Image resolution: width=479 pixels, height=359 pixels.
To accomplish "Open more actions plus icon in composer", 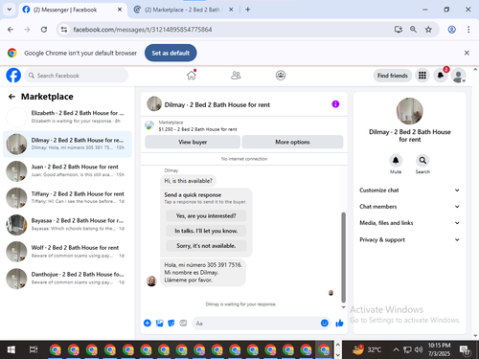I will (148, 323).
